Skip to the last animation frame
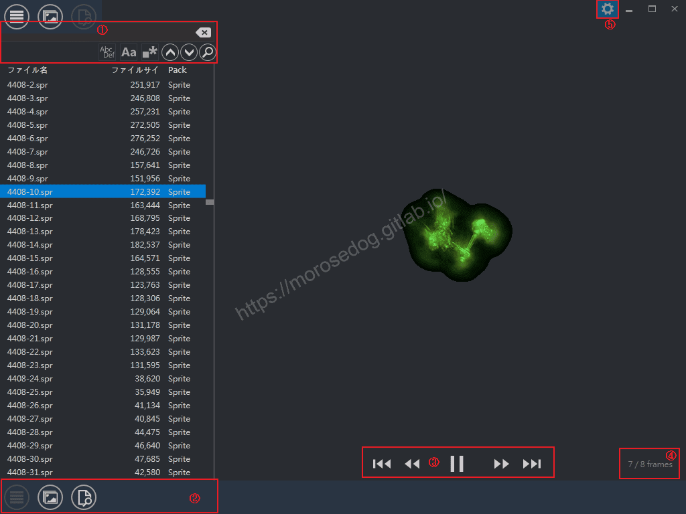This screenshot has width=686, height=514. pos(532,464)
